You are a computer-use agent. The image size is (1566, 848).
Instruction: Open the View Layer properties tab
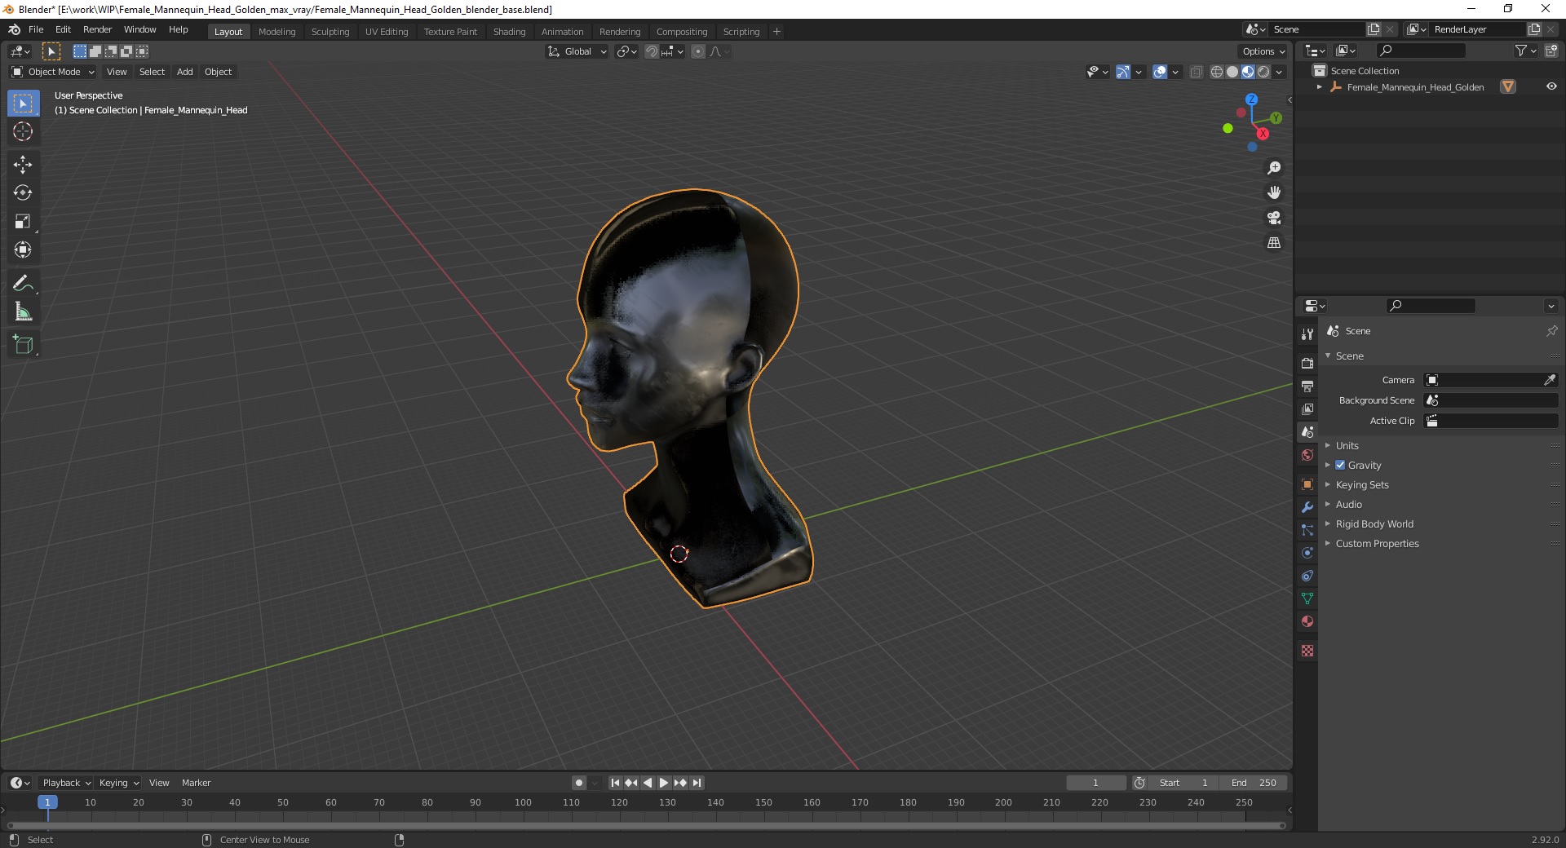(1307, 409)
